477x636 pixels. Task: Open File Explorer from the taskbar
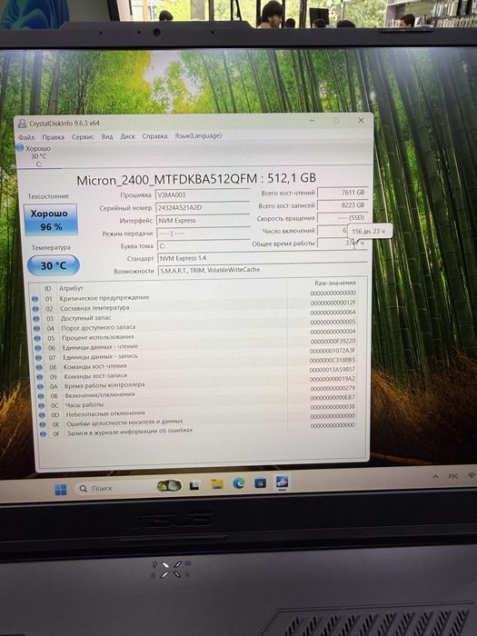click(x=217, y=484)
